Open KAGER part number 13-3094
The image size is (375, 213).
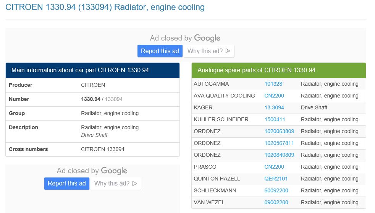(x=274, y=107)
